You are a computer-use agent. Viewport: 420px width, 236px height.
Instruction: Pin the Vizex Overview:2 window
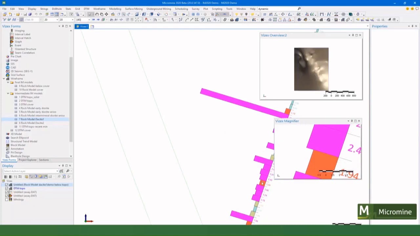coord(353,35)
